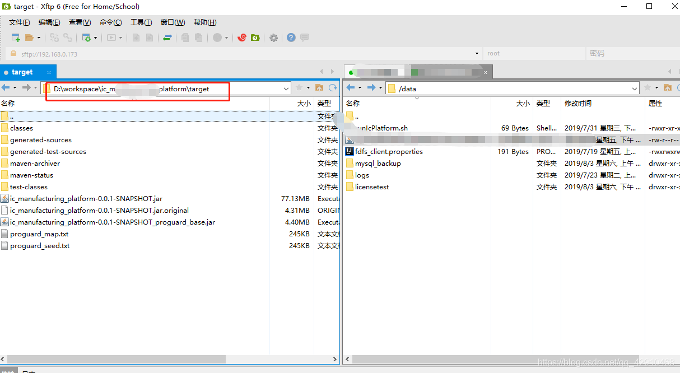Expand the local path drop-down list

click(x=286, y=88)
